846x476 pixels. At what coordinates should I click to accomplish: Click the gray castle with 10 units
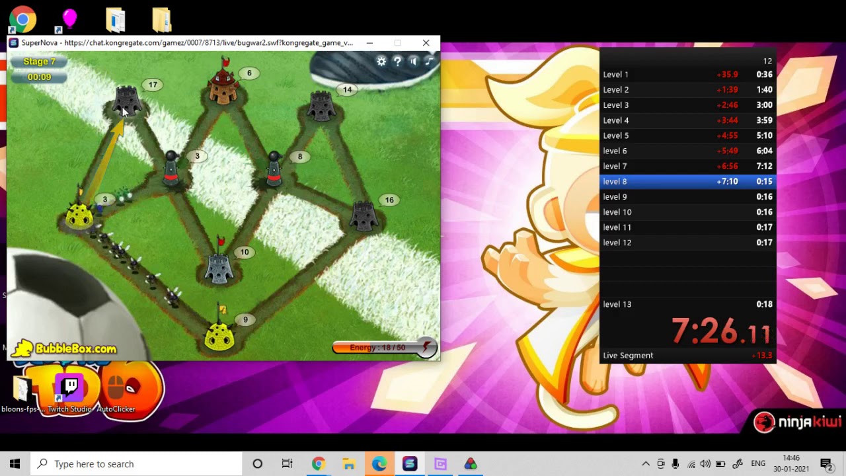[219, 267]
